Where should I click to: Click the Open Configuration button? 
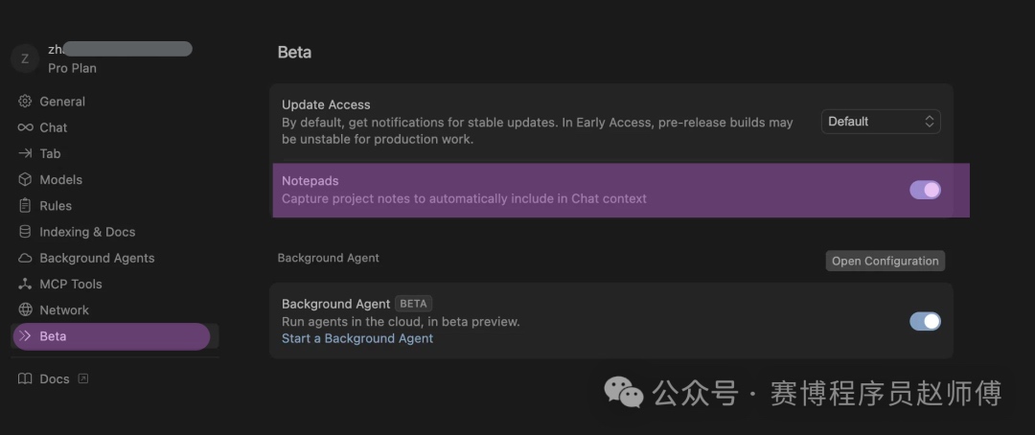(885, 261)
